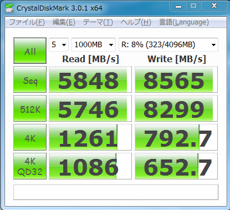
Task: Start the 512K benchmark test
Action: 30,108
